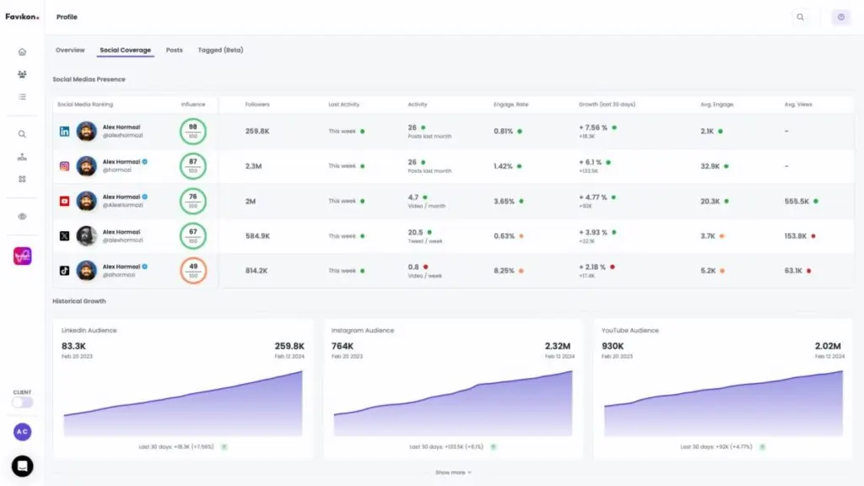The image size is (864, 486).
Task: Click the TikTok icon in ranking table
Action: click(64, 271)
